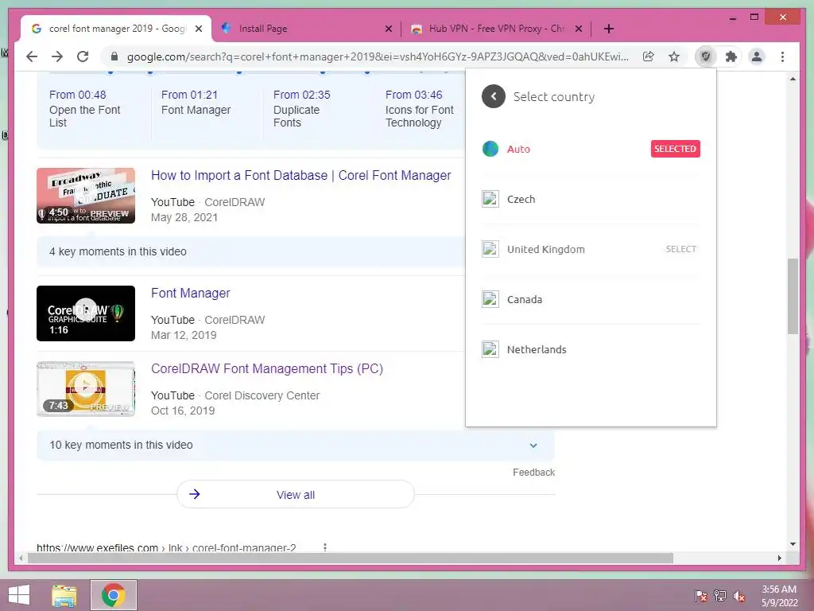Viewport: 814px width, 611px height.
Task: Choose Czech as VPN country
Action: click(x=591, y=199)
